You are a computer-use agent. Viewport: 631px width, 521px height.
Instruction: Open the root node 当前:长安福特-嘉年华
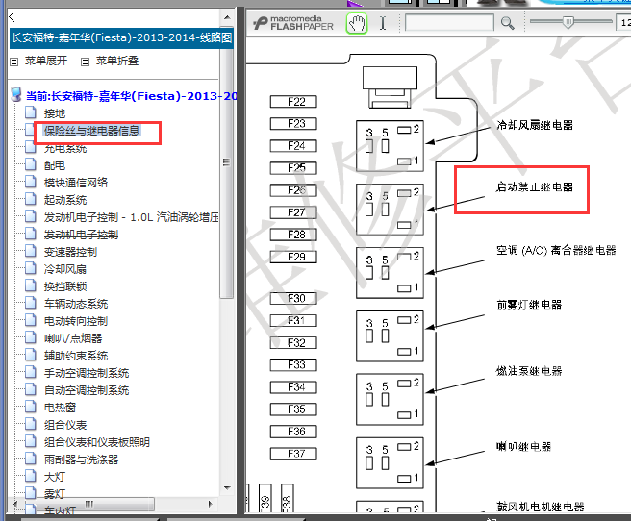click(x=132, y=96)
